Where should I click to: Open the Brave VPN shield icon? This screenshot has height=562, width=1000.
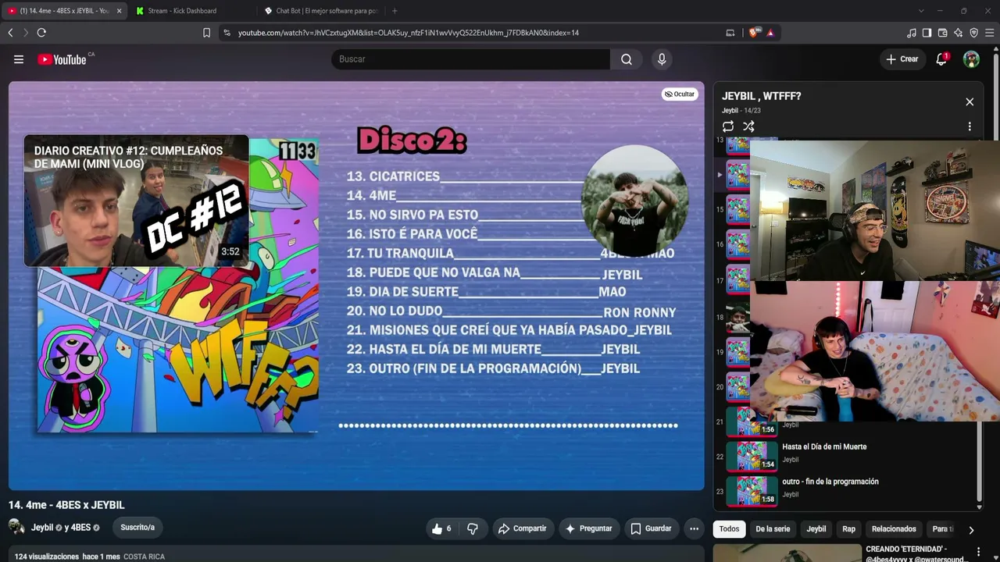coord(974,33)
